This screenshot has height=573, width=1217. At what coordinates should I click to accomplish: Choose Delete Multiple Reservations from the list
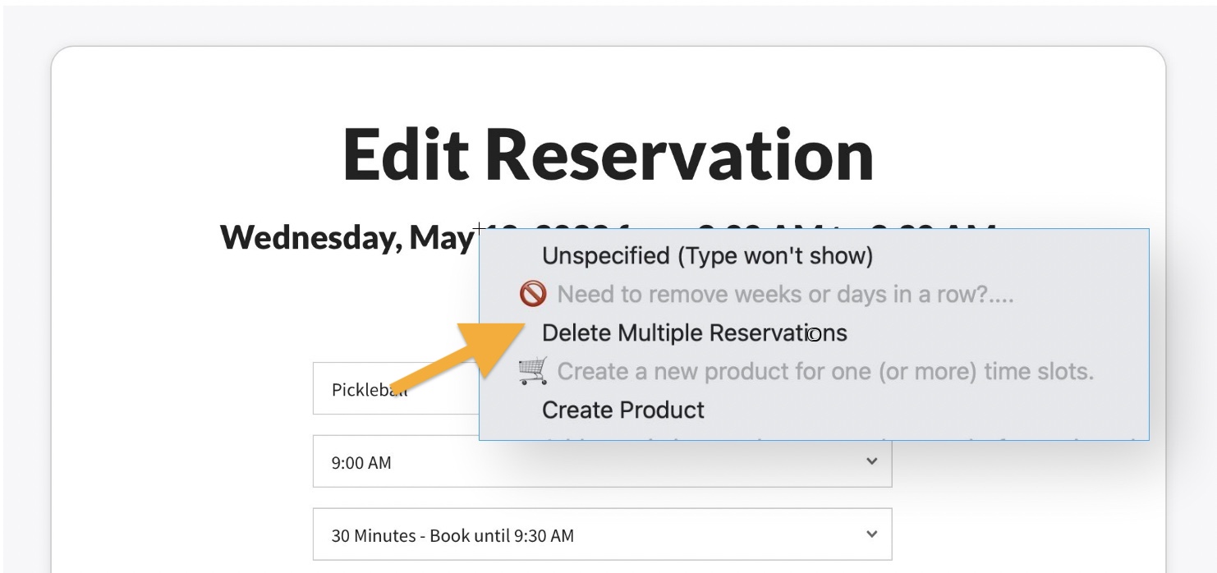[694, 332]
